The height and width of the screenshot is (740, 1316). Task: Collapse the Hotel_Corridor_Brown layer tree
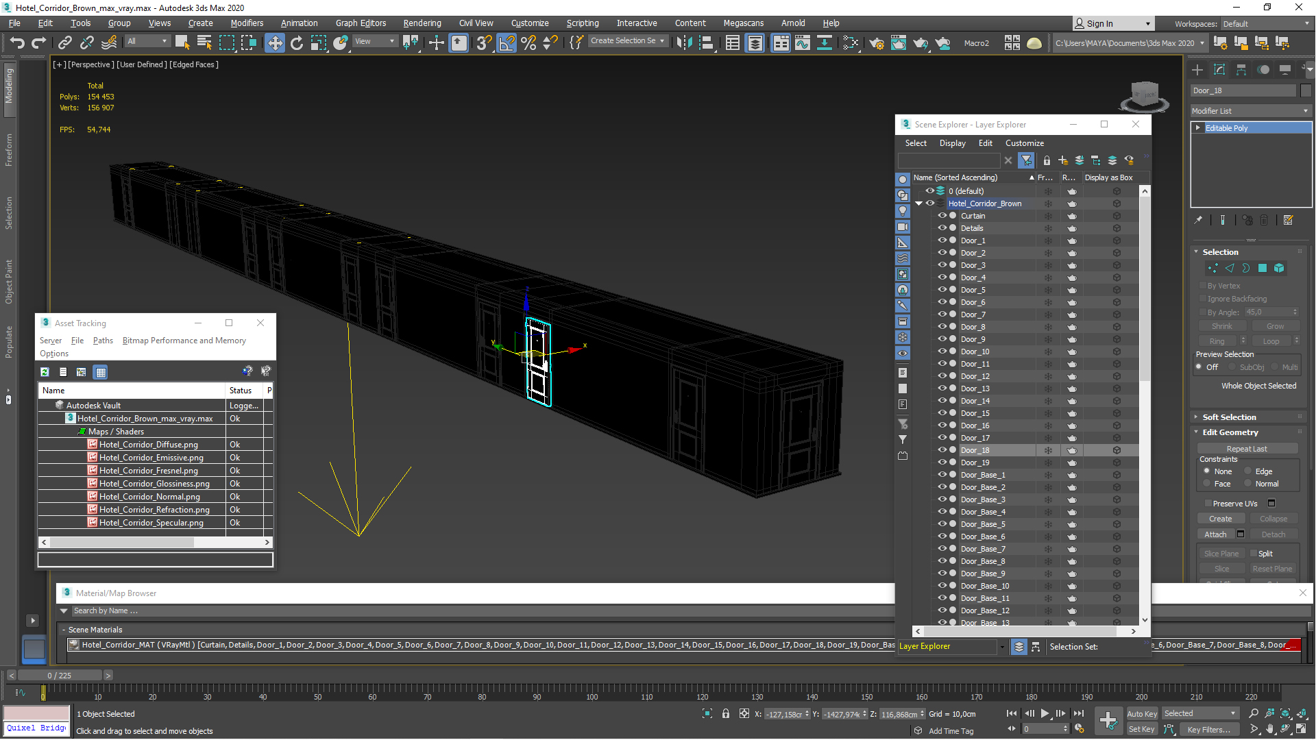tap(919, 203)
